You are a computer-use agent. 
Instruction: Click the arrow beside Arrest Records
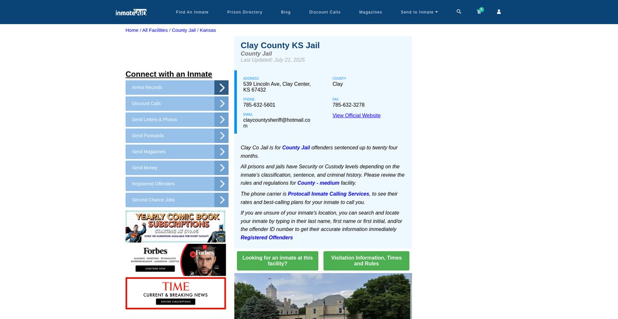221,87
